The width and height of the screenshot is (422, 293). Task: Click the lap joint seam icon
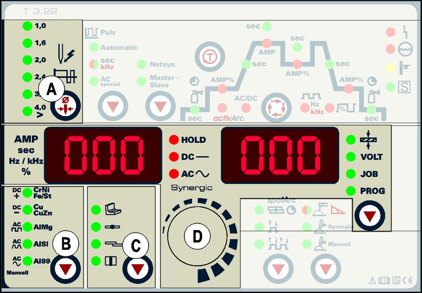(x=113, y=244)
